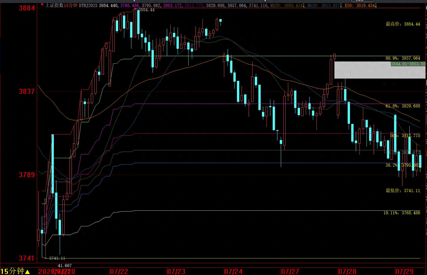Select the 07/24 date marker

233,271
